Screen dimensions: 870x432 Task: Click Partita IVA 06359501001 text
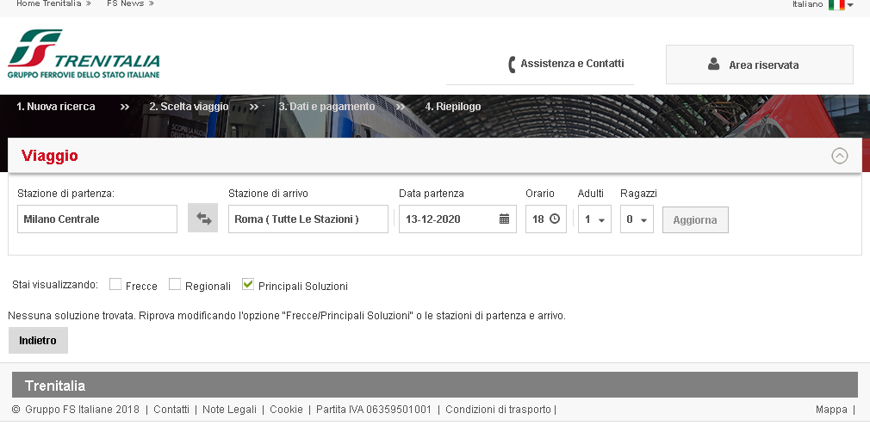[x=374, y=410]
